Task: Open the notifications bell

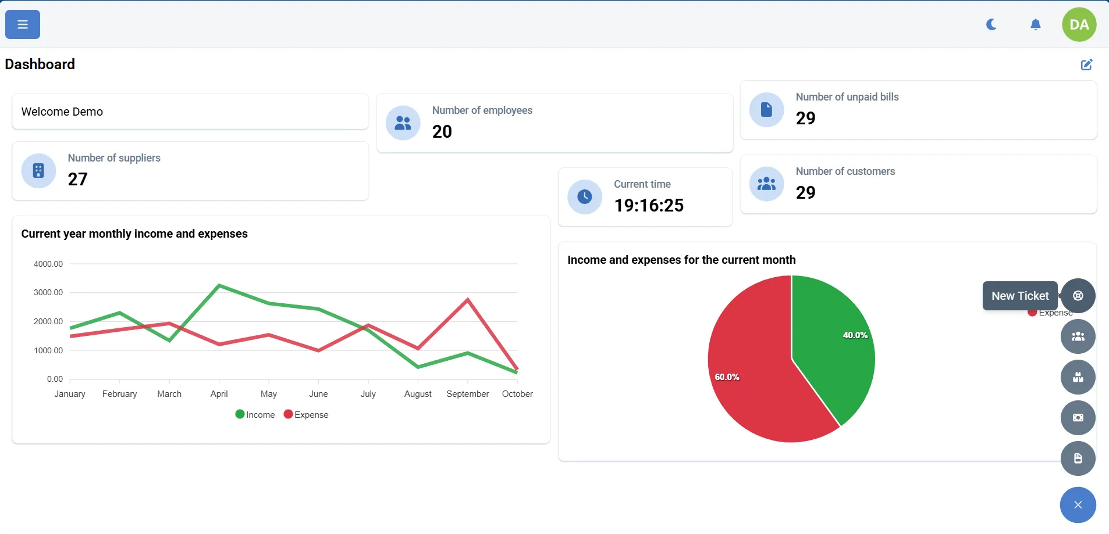Action: pos(1035,24)
